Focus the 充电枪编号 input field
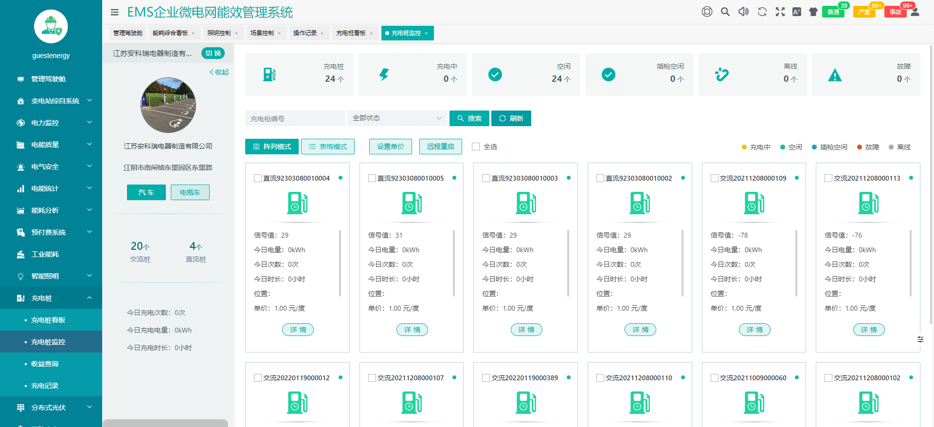 pos(295,118)
